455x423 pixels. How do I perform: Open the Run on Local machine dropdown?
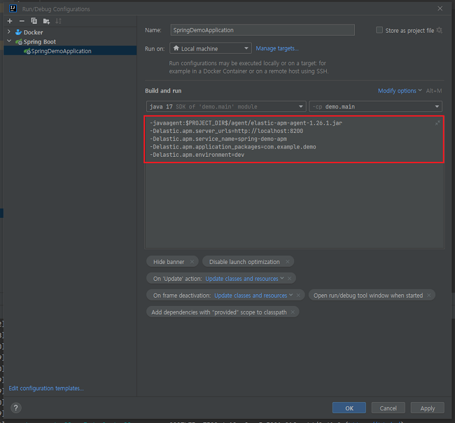(x=211, y=48)
